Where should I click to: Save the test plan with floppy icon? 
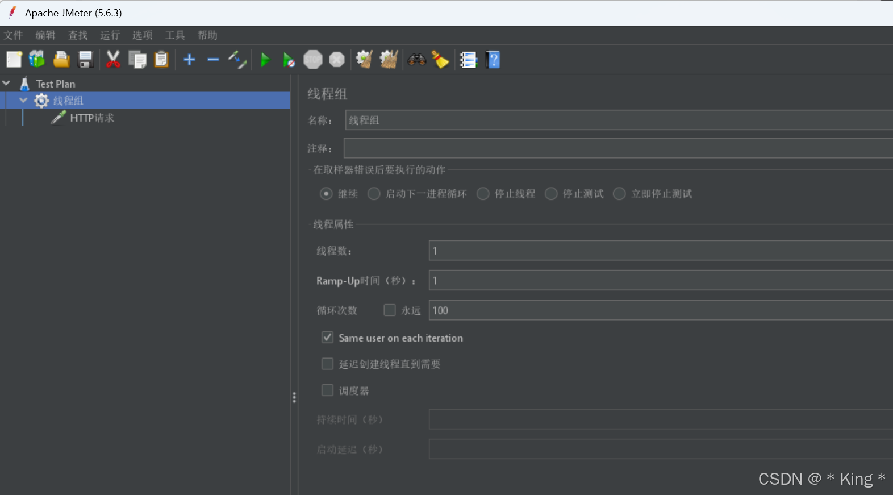[85, 59]
